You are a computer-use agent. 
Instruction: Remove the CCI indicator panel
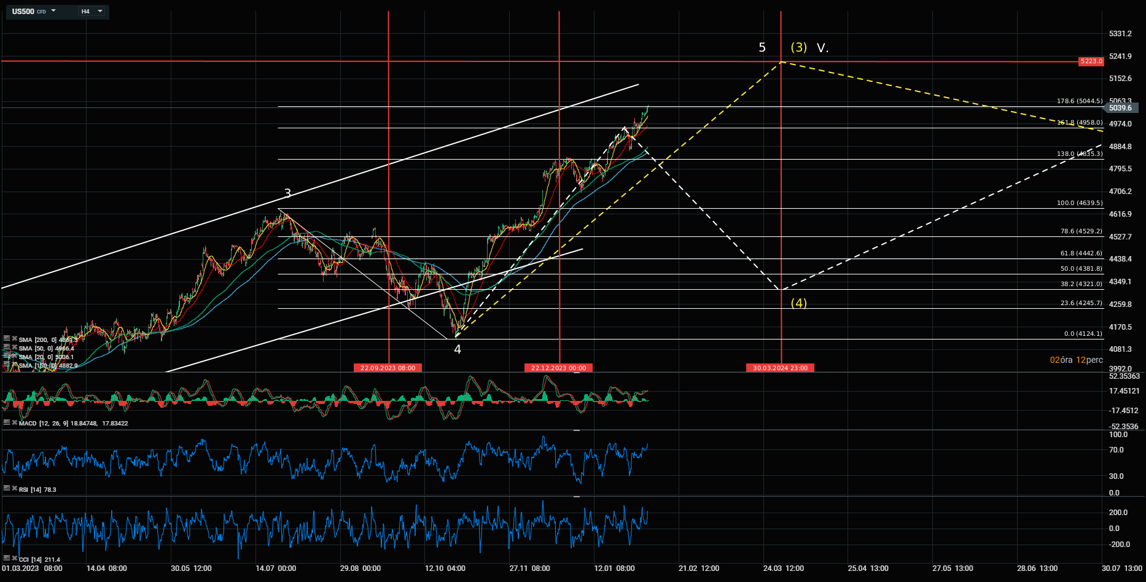click(x=14, y=559)
